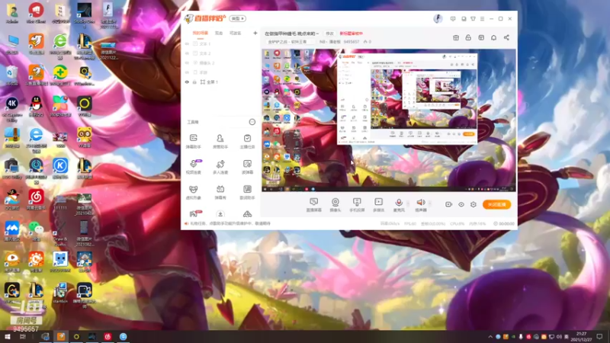Click the unlock padlock icon in top toolbar
The height and width of the screenshot is (343, 610).
click(x=468, y=37)
